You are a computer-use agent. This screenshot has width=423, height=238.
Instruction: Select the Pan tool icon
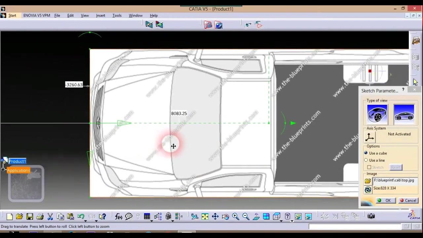point(215,217)
